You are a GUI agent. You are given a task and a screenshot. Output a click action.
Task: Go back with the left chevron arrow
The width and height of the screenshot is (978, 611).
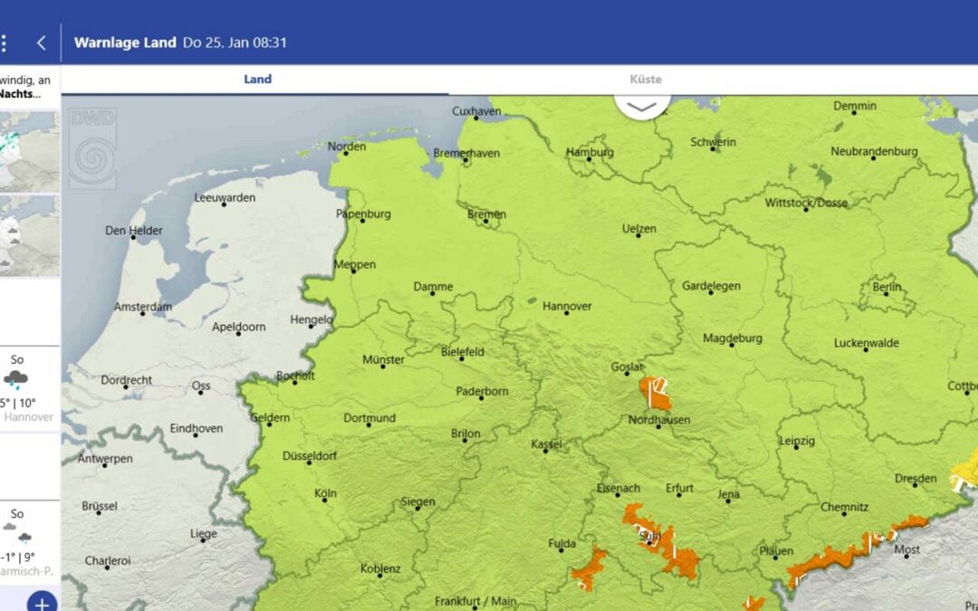[41, 43]
